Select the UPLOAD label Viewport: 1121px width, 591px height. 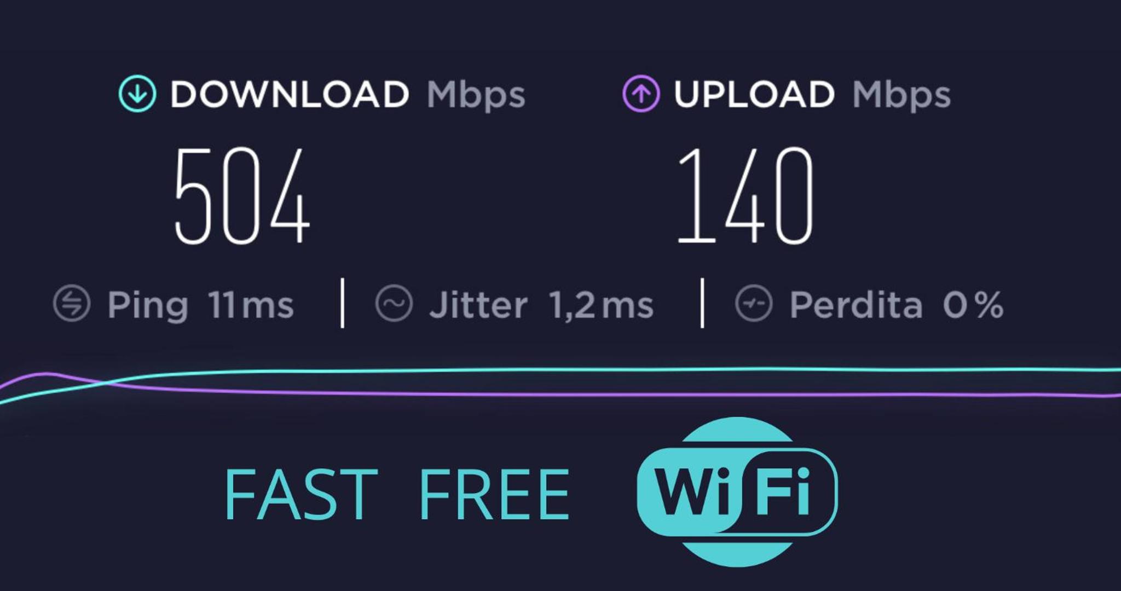[754, 94]
